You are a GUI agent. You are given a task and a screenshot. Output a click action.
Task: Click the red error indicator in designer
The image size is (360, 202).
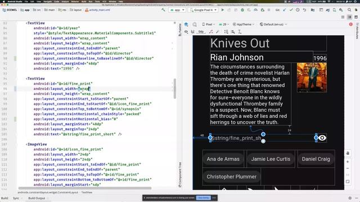(x=351, y=24)
